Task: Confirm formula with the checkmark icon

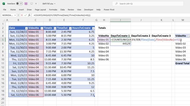Action: tap(26, 15)
